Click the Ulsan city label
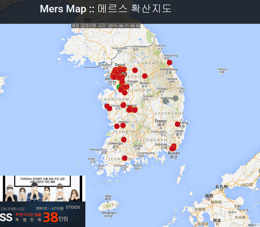This screenshot has width=260, height=227. (179, 133)
